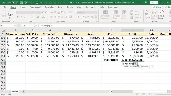Open Find & Select menu
This screenshot has width=171, height=96.
[161, 15]
